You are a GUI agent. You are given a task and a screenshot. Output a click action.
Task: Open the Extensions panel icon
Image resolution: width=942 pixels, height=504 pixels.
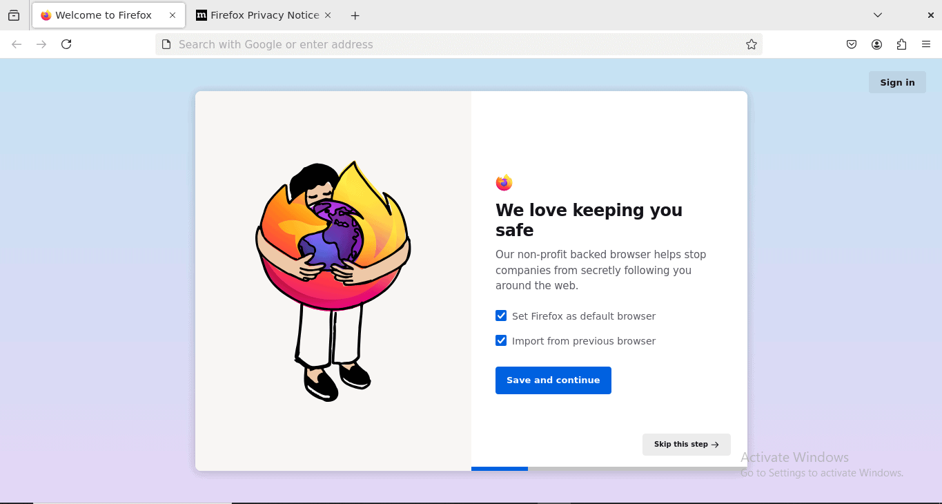901,43
